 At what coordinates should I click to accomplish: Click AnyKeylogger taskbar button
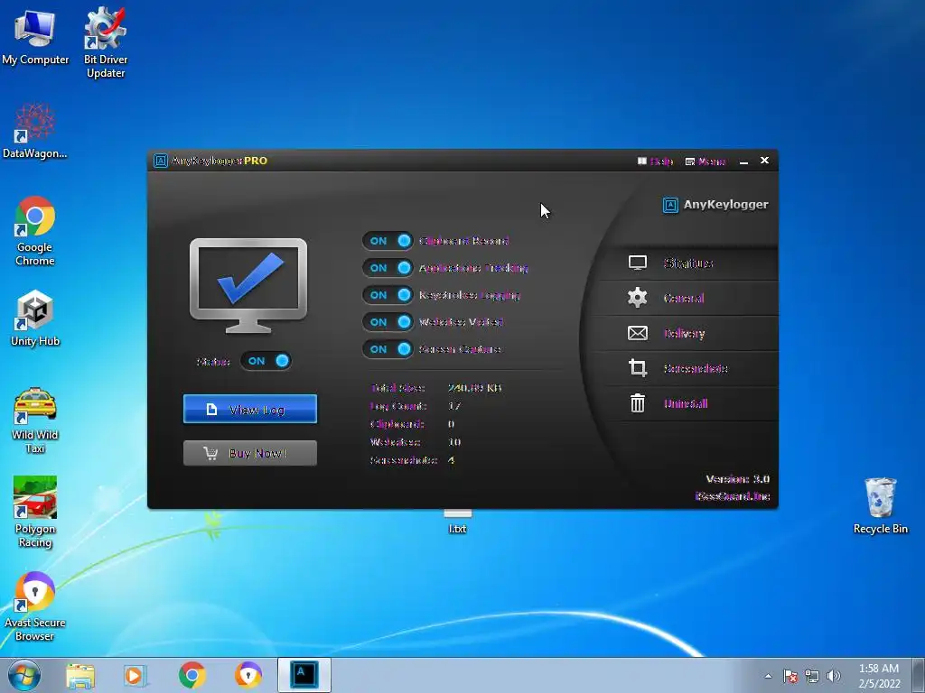[304, 675]
